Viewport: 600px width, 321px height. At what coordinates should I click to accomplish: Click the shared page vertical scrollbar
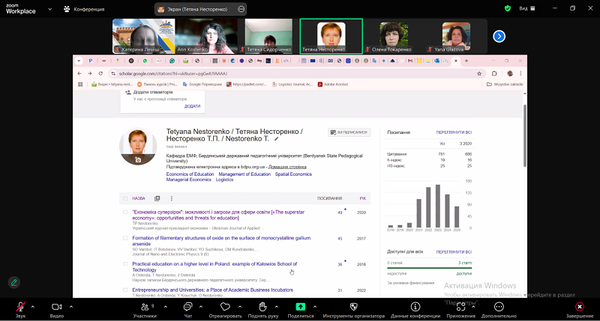tap(524, 135)
